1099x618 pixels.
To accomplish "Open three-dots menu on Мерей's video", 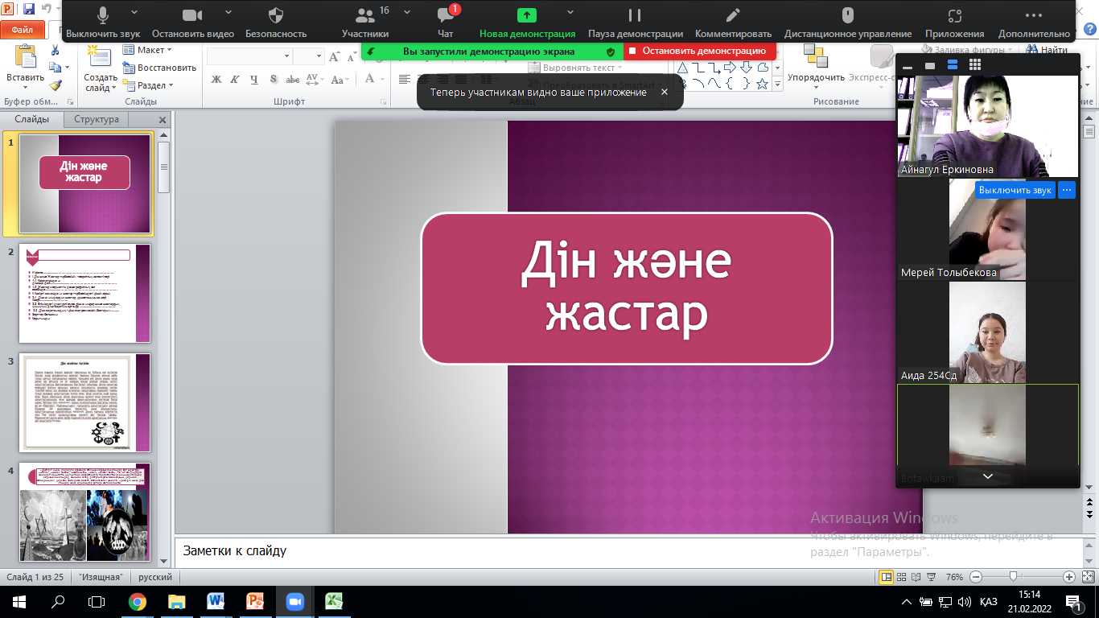I will coord(1067,190).
